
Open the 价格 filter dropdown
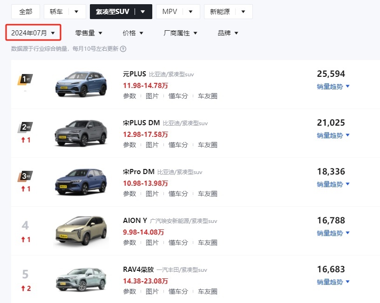tap(133, 33)
